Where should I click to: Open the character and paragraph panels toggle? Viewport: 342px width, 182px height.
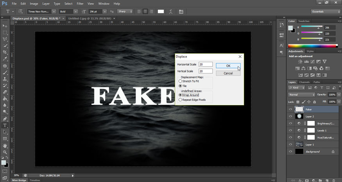pyautogui.click(x=181, y=12)
